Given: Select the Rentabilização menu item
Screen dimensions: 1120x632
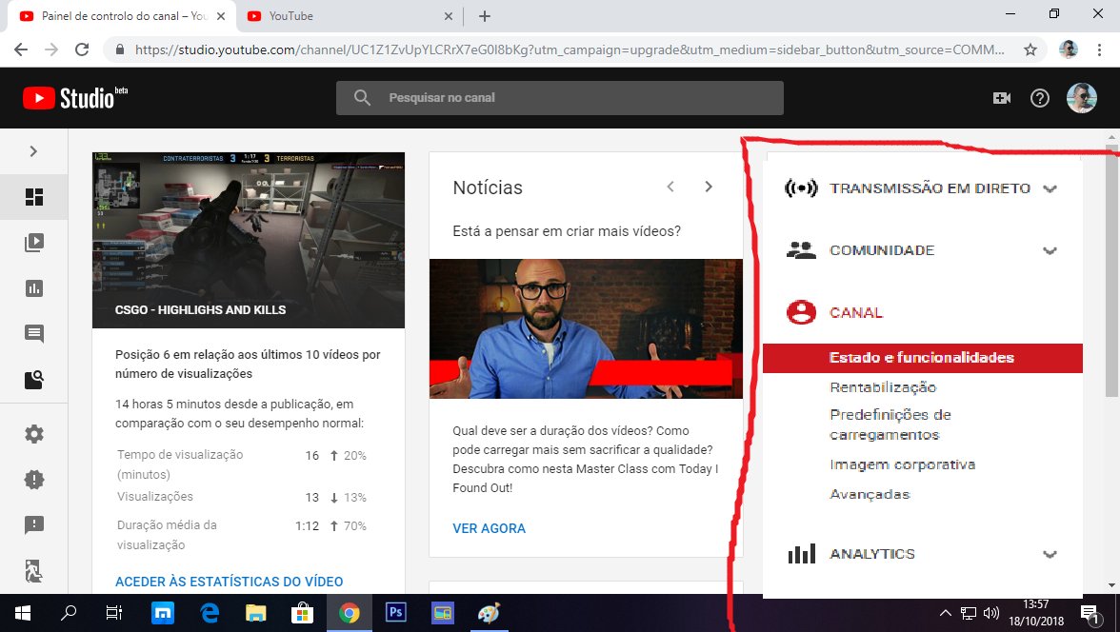Looking at the screenshot, I should point(883,387).
